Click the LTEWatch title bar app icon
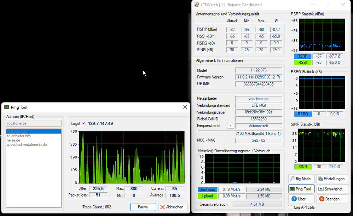Viewport: 353px width, 216px height. tap(197, 5)
